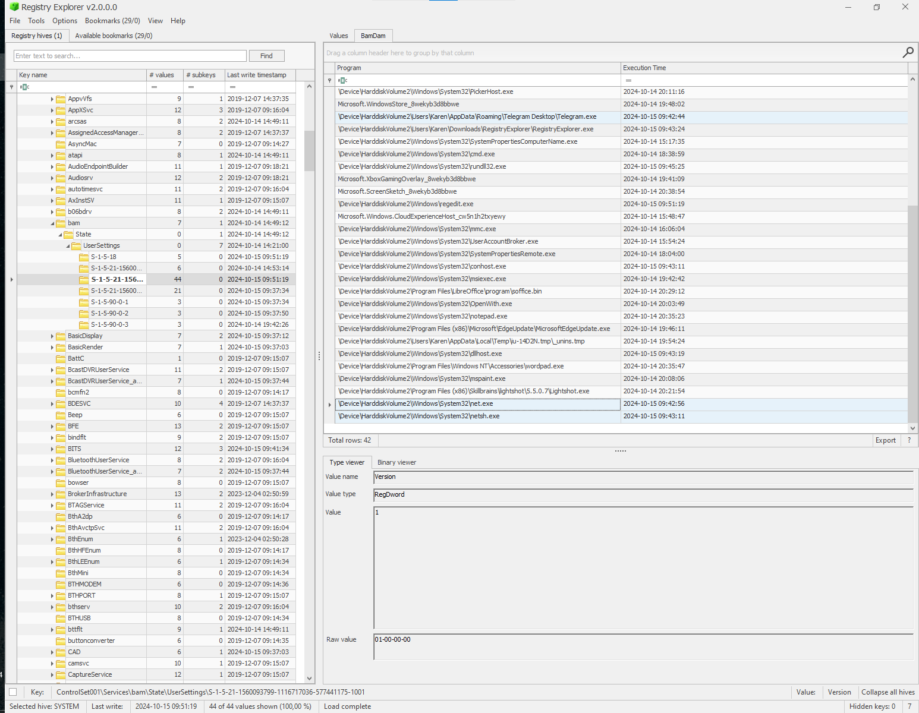Select the regedit.exe program row
Image resolution: width=919 pixels, height=713 pixels.
(621, 204)
